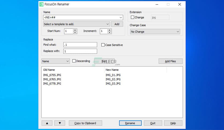This screenshot has height=130, width=224.
Task: Move selected file down with the down arrow button
Action: (60, 123)
